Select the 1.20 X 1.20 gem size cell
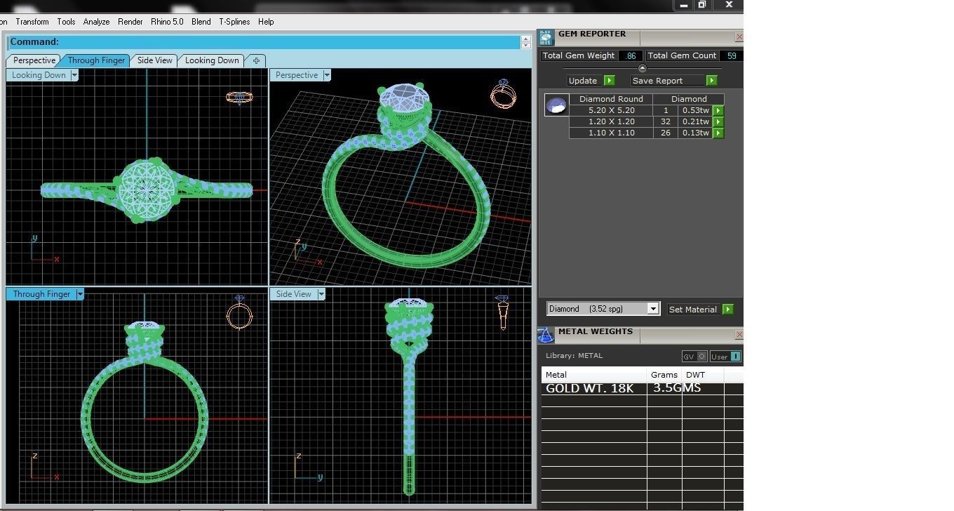Screen dimensions: 954x511 [x=611, y=121]
